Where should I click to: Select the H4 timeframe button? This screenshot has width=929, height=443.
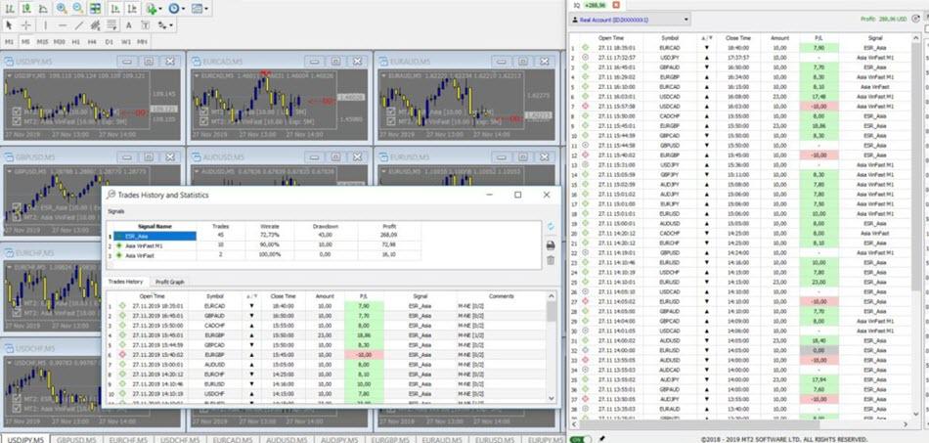coord(92,42)
